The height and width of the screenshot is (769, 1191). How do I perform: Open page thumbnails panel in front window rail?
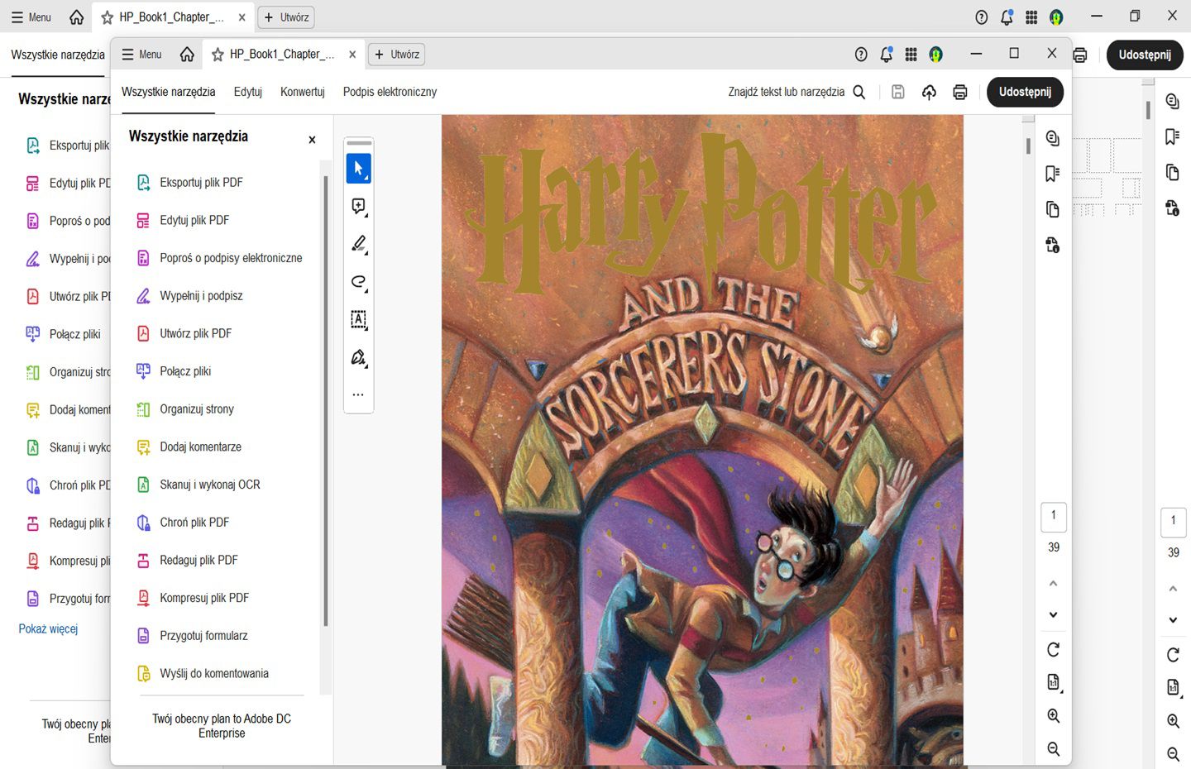[x=1053, y=209]
